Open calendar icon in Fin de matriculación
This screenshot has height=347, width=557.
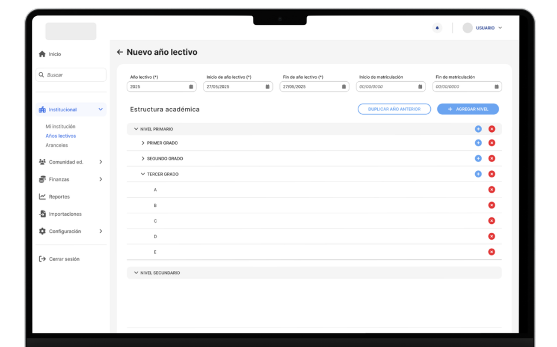pos(496,87)
